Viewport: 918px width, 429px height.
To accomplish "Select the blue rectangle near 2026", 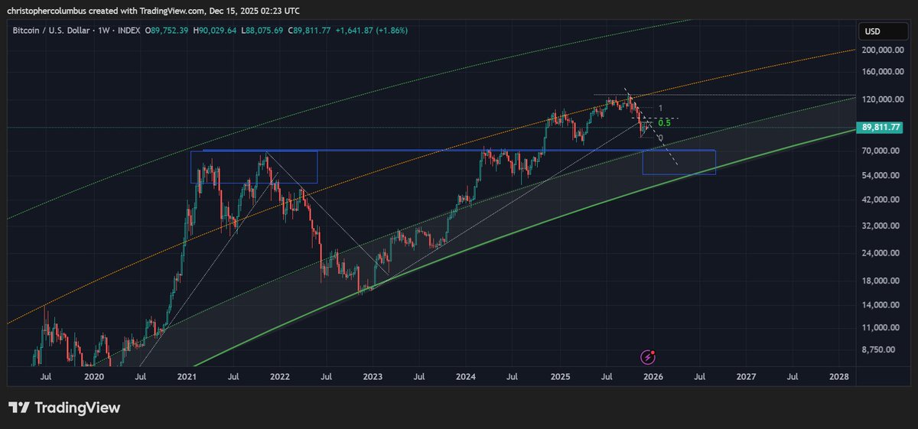I will 679,162.
